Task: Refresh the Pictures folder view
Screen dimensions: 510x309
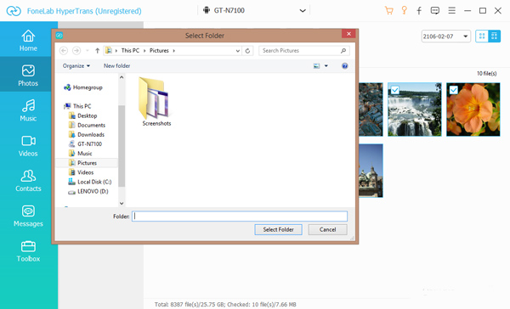Action: pos(247,51)
